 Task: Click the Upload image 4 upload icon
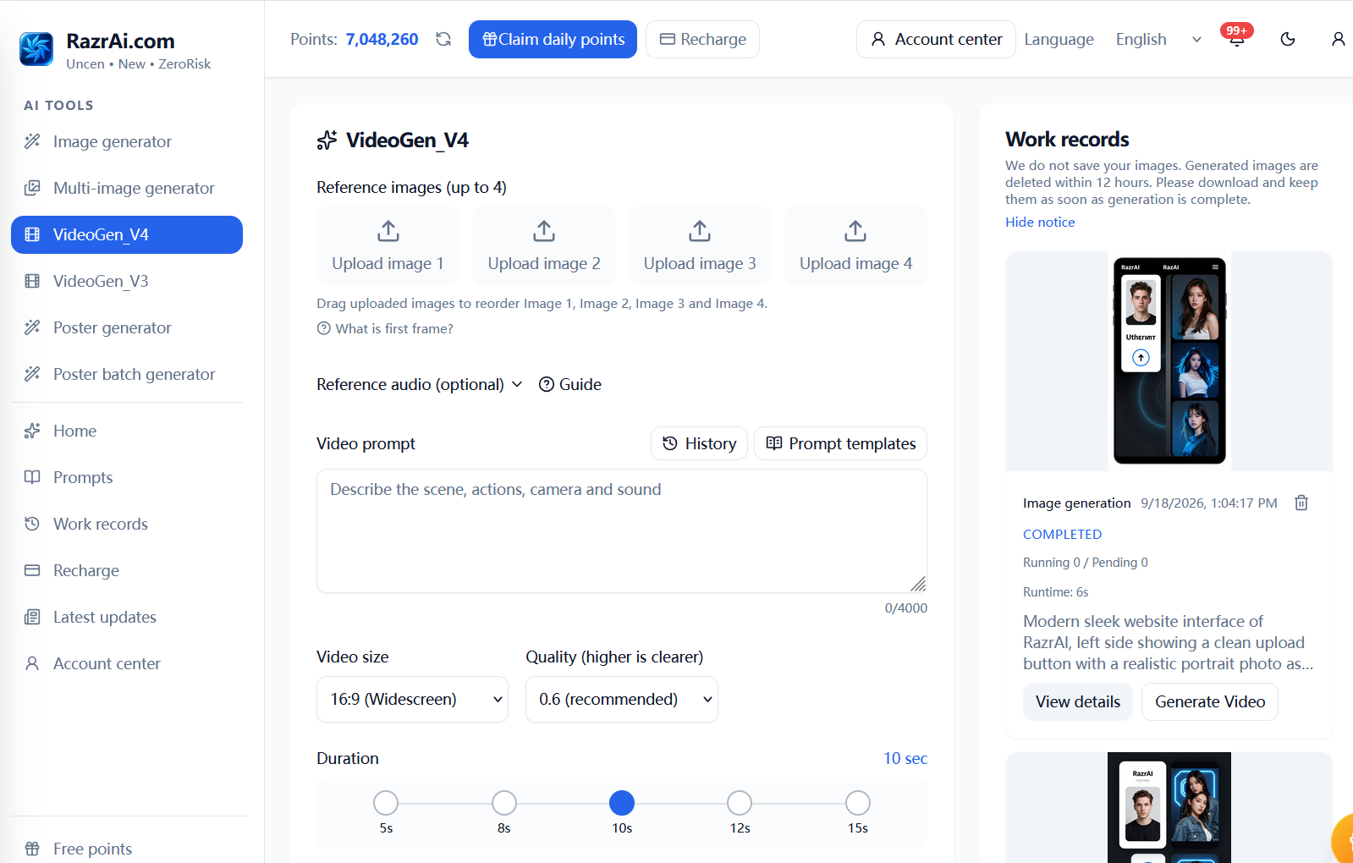855,231
